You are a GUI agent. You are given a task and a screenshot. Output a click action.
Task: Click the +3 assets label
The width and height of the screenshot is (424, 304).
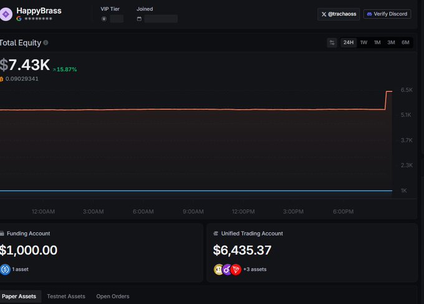pyautogui.click(x=255, y=269)
